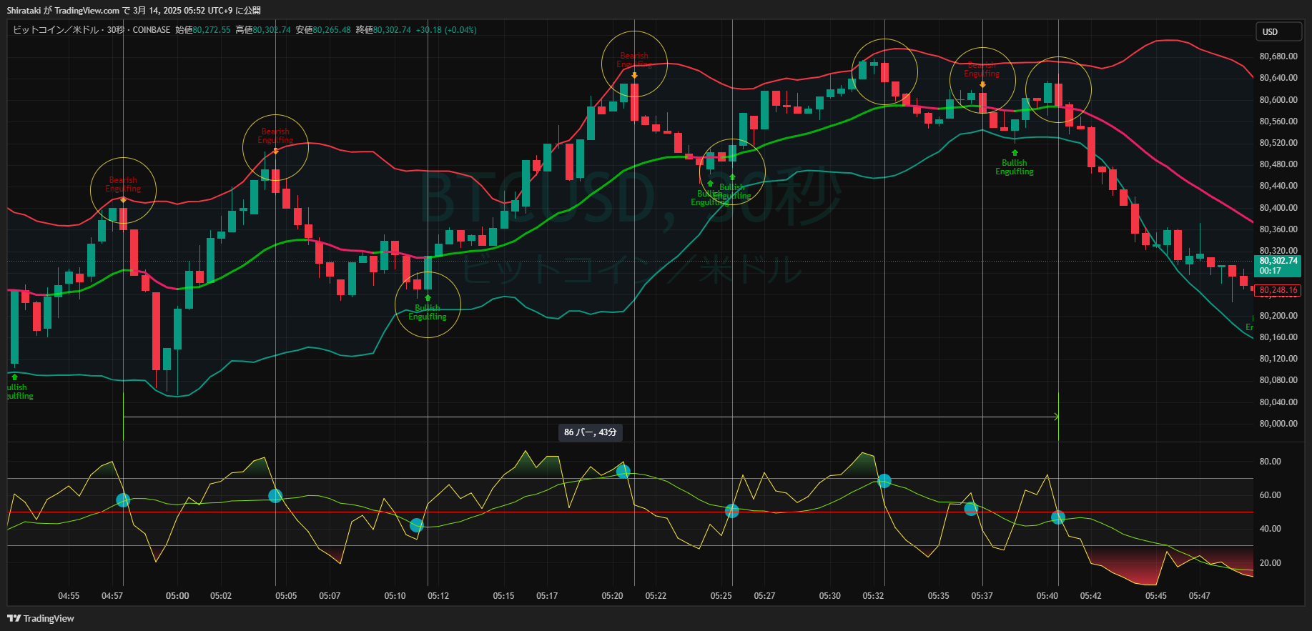The image size is (1312, 631).
Task: Click the 60.00 oscillator axis label
Action: pos(1270,495)
